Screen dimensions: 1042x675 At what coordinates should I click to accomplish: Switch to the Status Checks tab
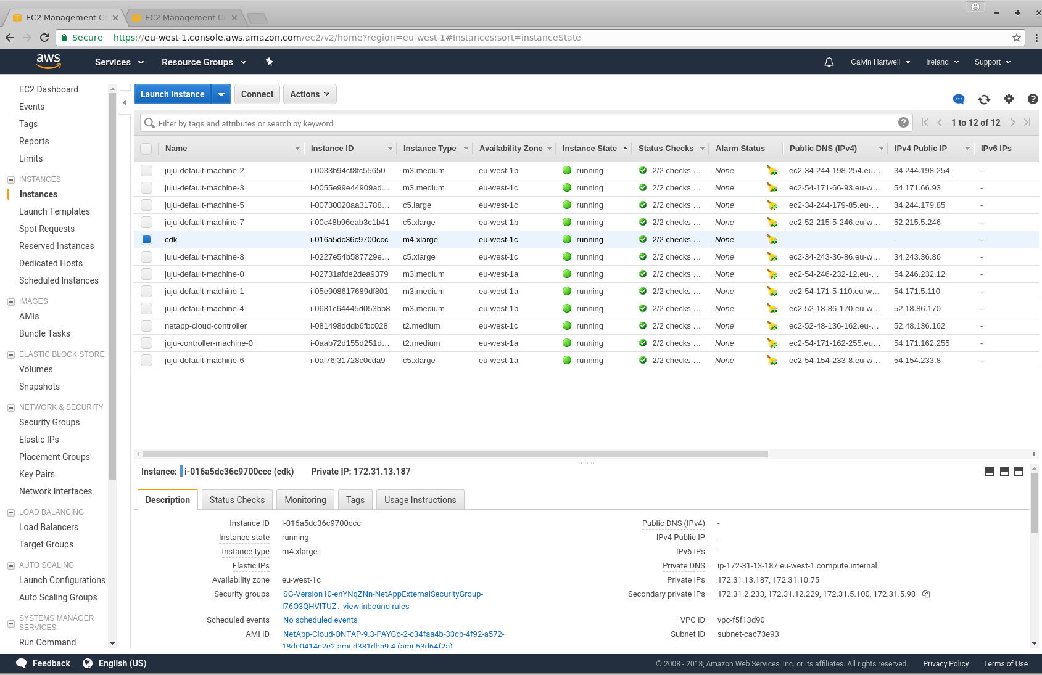237,500
